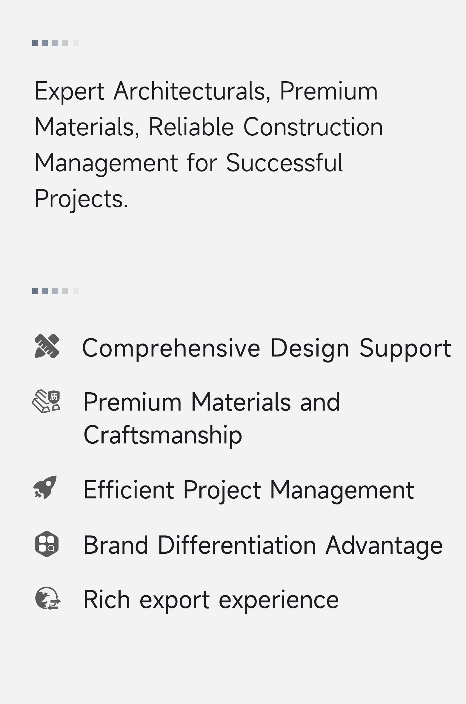The height and width of the screenshot is (704, 466).
Task: Click the word 'Projects.' in heading
Action: click(x=81, y=199)
